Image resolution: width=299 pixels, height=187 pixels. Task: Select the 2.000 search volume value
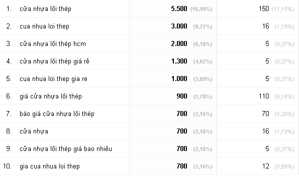pyautogui.click(x=179, y=44)
